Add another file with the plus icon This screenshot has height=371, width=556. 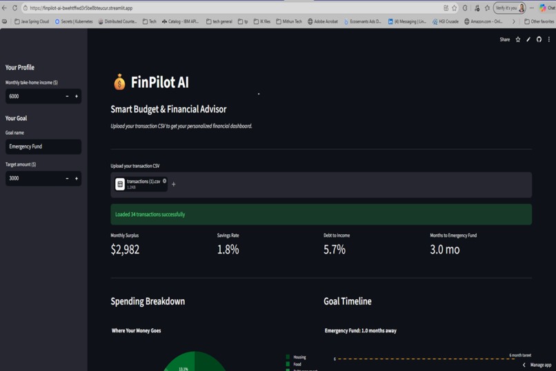coord(173,184)
